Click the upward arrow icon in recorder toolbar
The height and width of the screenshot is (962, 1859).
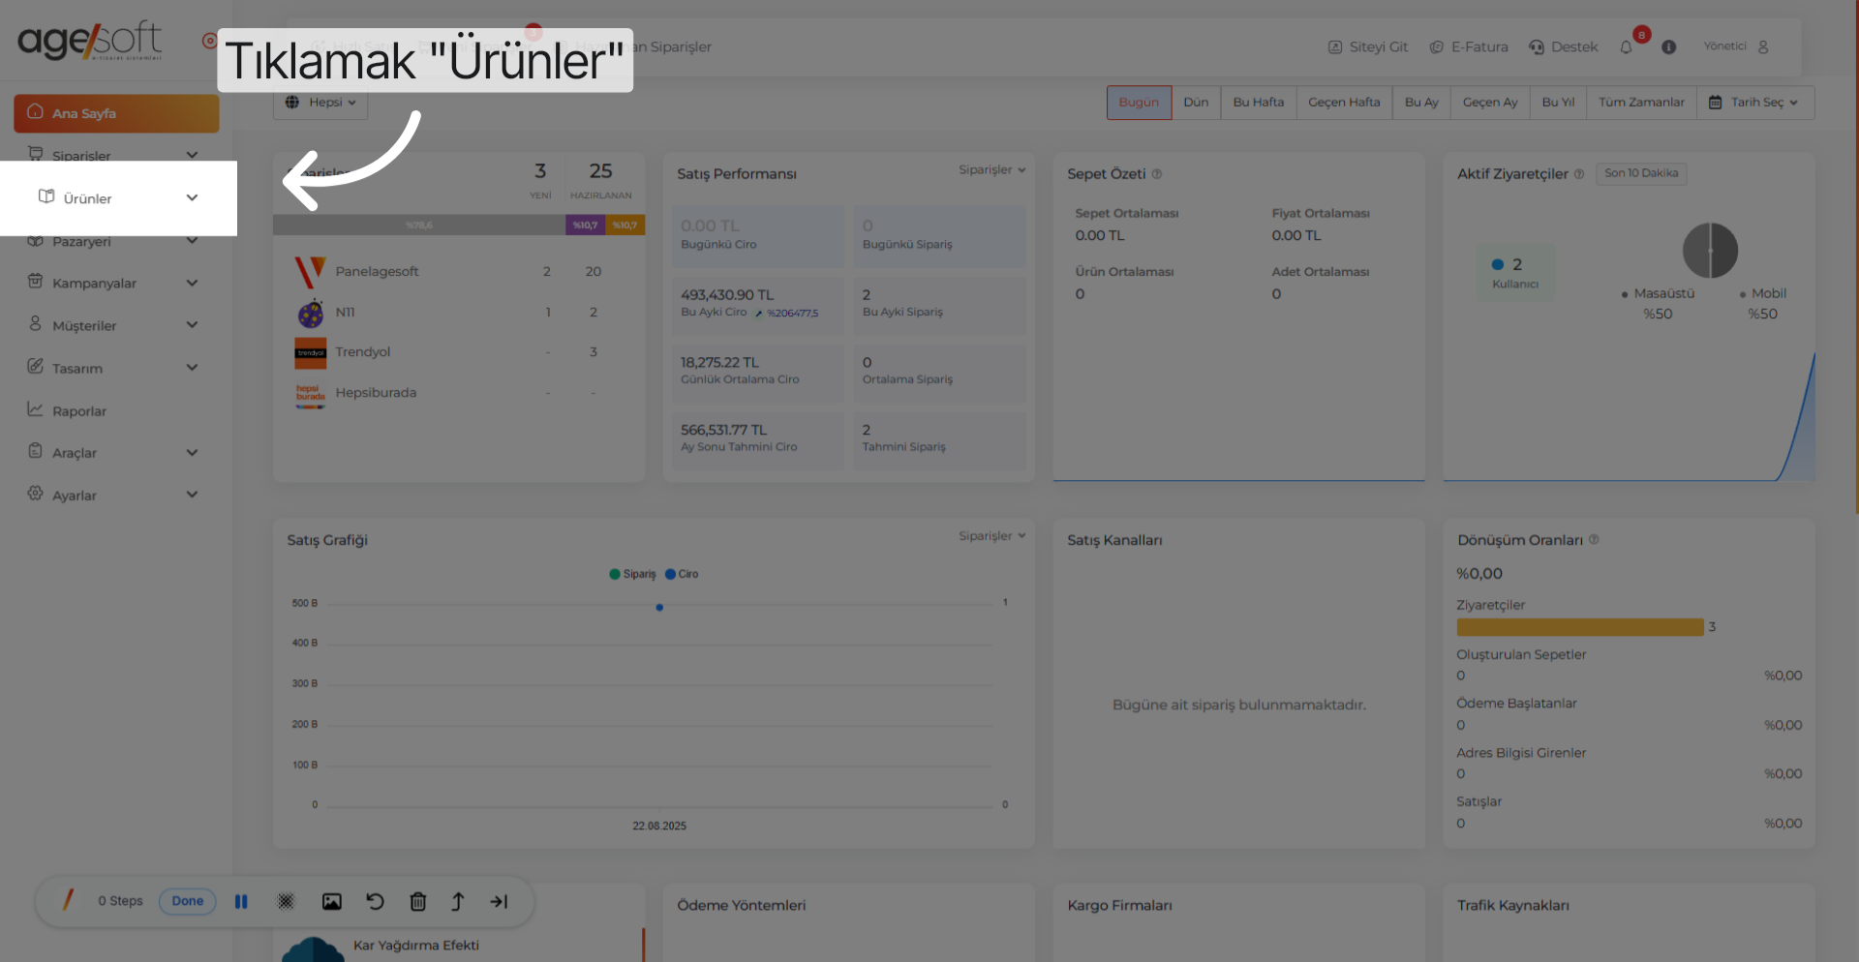point(458,902)
